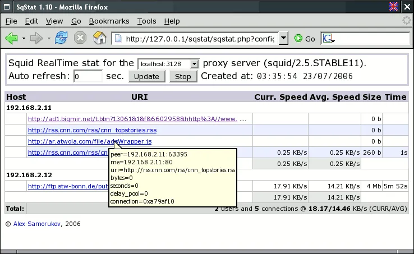Open the rss.cnn.com cnn_topstories.rss link
Viewport: 414px width, 254px height.
coord(92,130)
